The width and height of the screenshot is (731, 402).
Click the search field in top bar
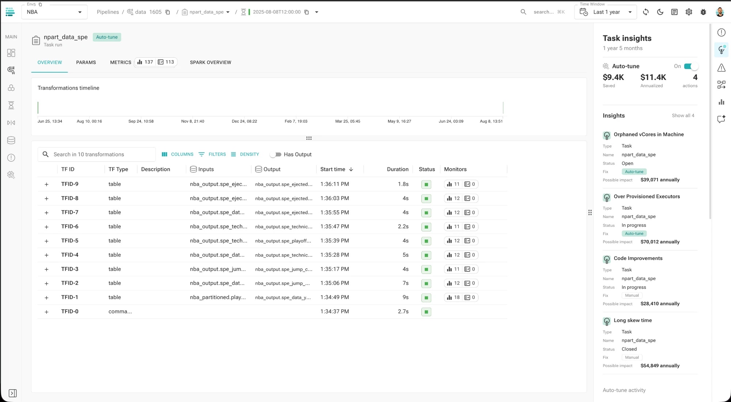[543, 12]
